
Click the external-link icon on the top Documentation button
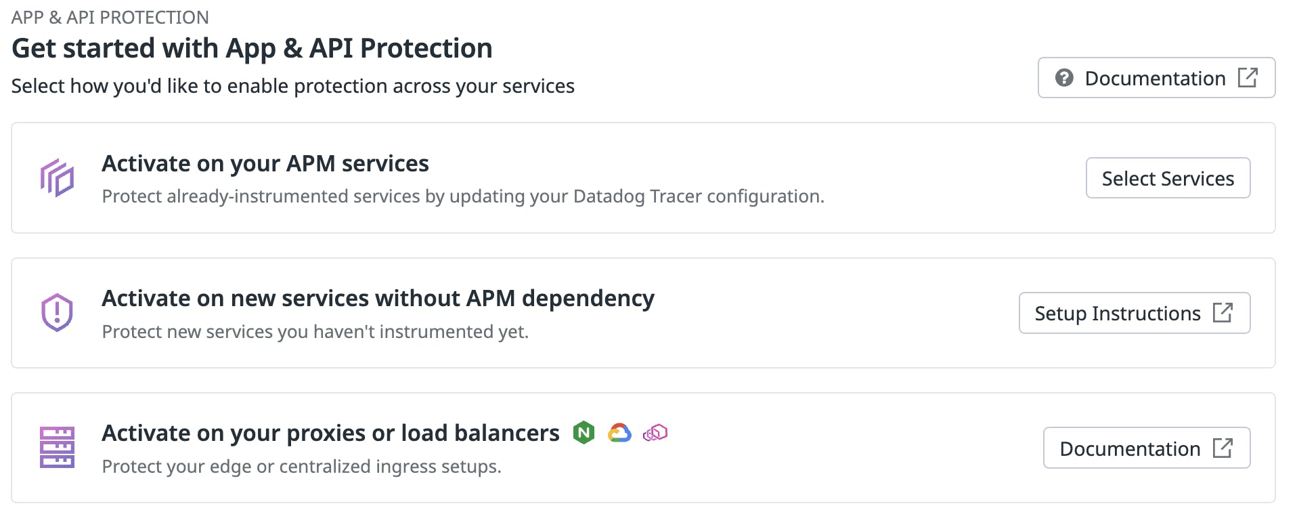pos(1249,78)
